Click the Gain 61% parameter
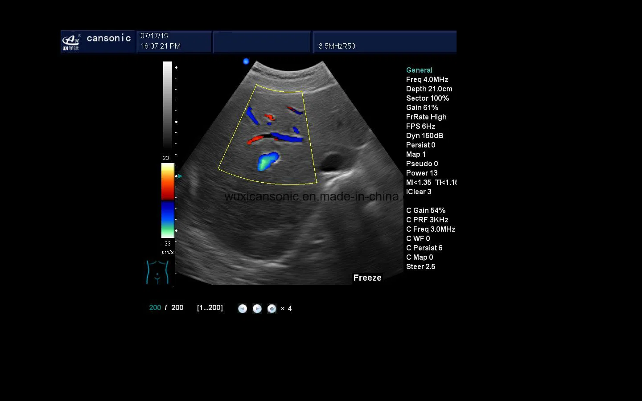This screenshot has height=401, width=642. [422, 107]
